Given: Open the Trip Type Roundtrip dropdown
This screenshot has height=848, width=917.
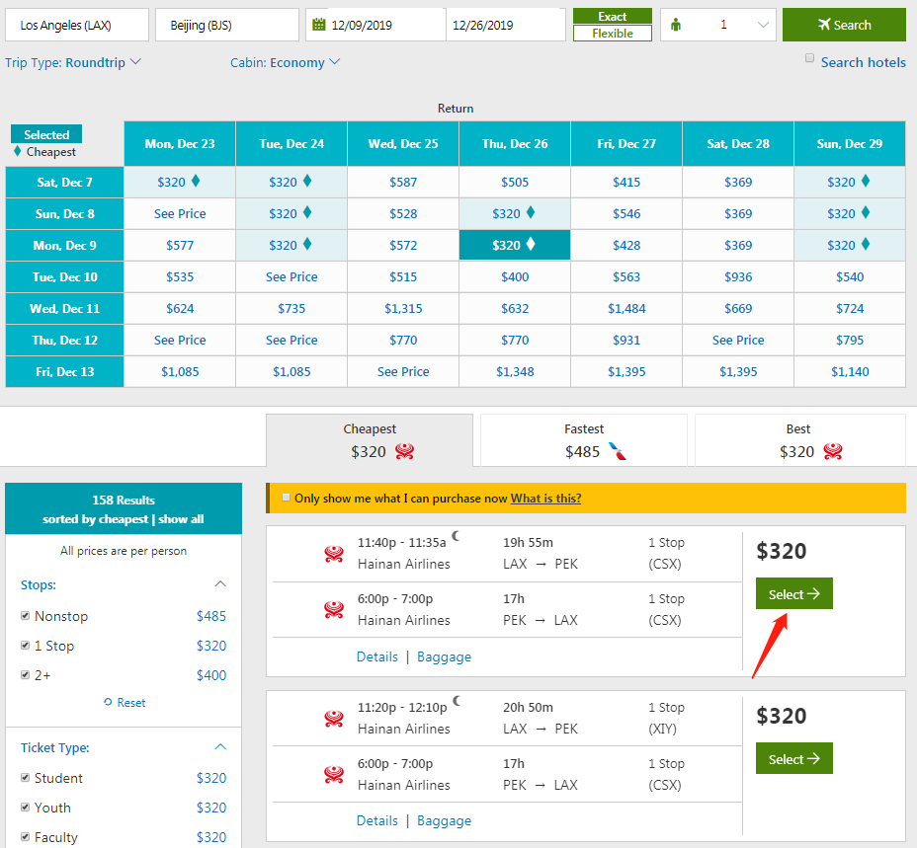Looking at the screenshot, I should click(x=73, y=62).
